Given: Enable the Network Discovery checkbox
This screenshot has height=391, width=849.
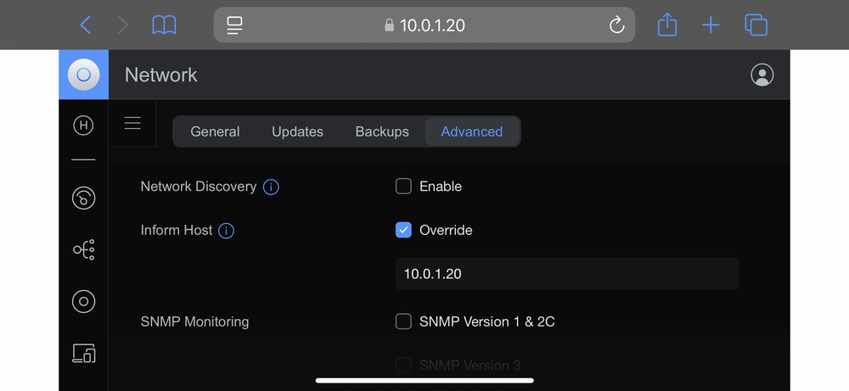Looking at the screenshot, I should pyautogui.click(x=403, y=187).
